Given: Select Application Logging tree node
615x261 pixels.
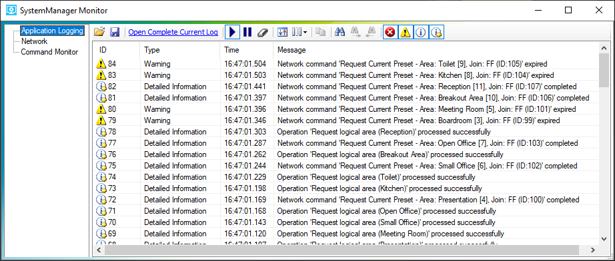Looking at the screenshot, I should tap(52, 31).
